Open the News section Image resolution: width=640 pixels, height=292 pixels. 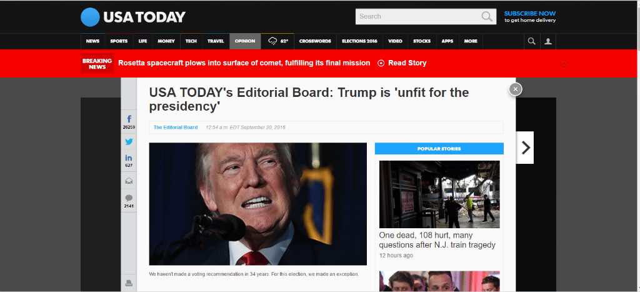[92, 41]
